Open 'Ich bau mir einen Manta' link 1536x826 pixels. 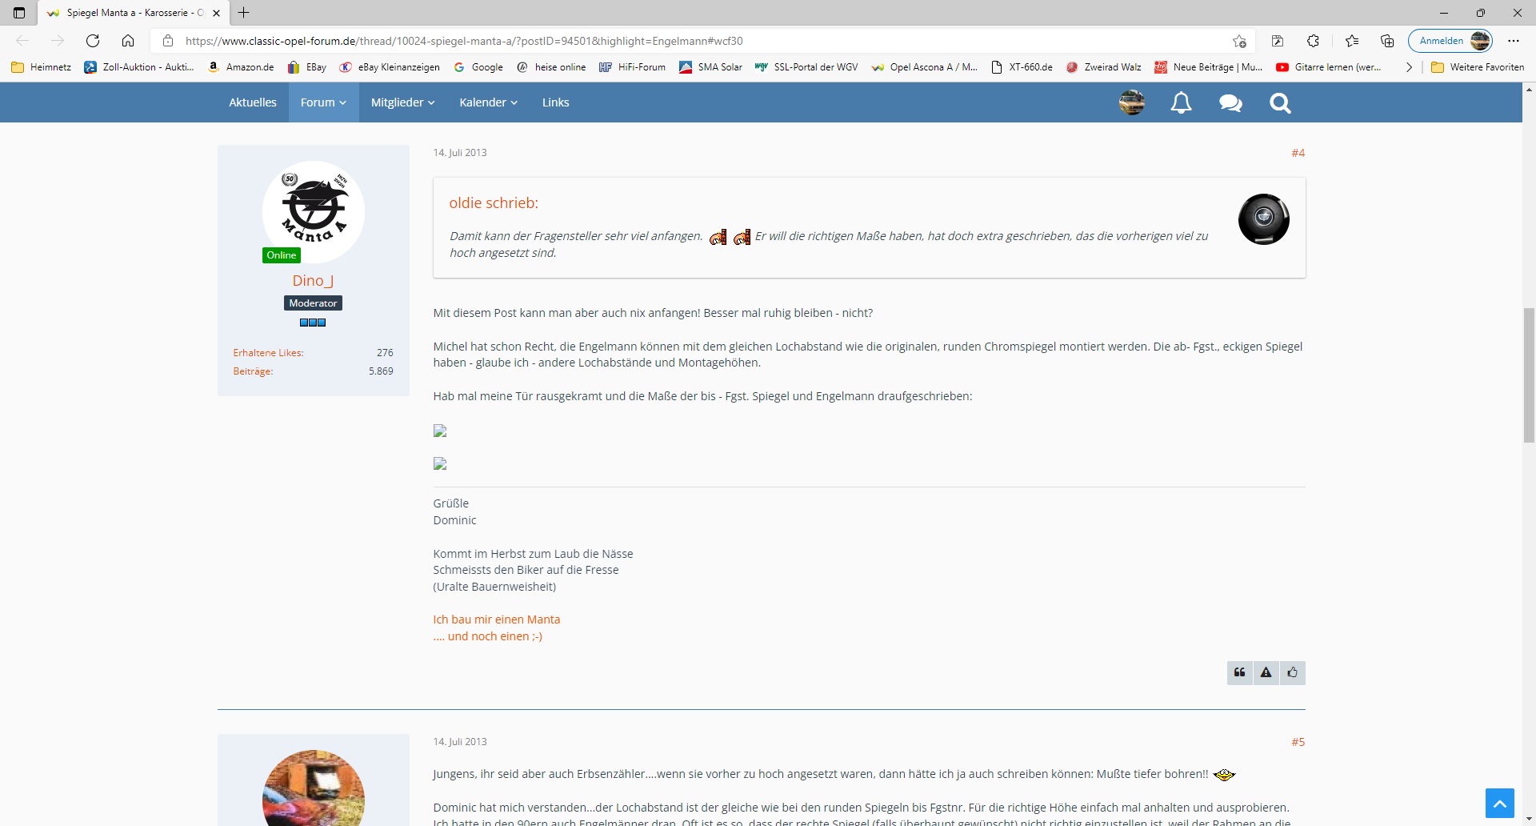496,619
